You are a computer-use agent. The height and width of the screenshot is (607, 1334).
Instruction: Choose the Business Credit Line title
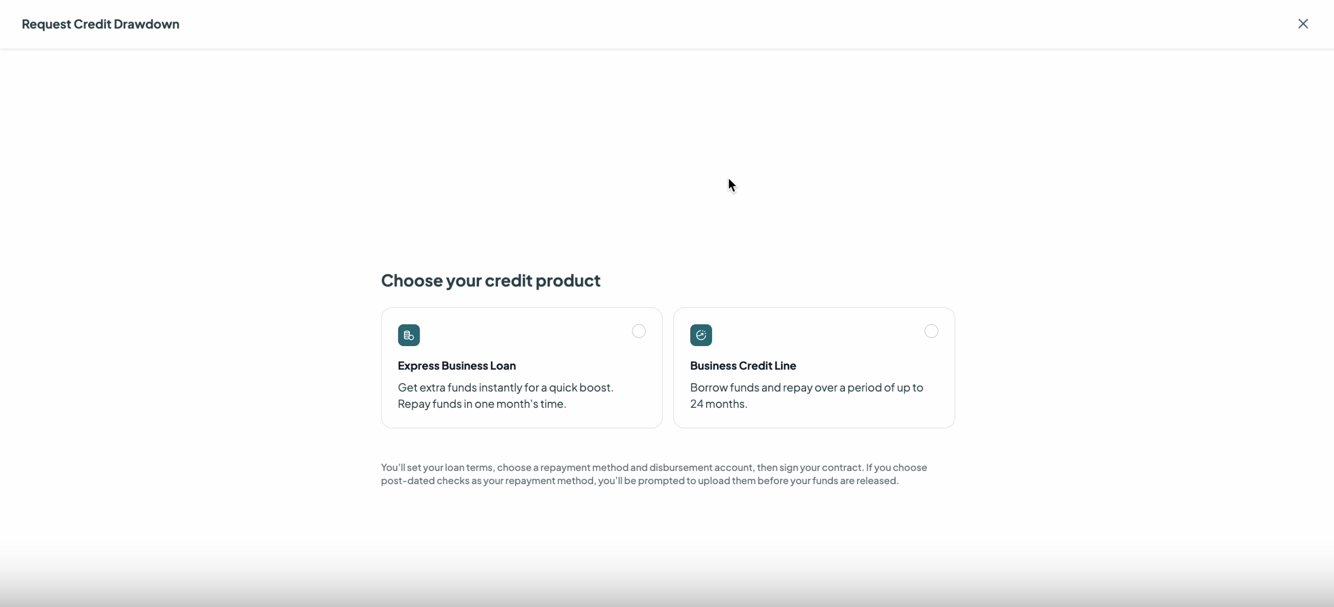pyautogui.click(x=742, y=365)
